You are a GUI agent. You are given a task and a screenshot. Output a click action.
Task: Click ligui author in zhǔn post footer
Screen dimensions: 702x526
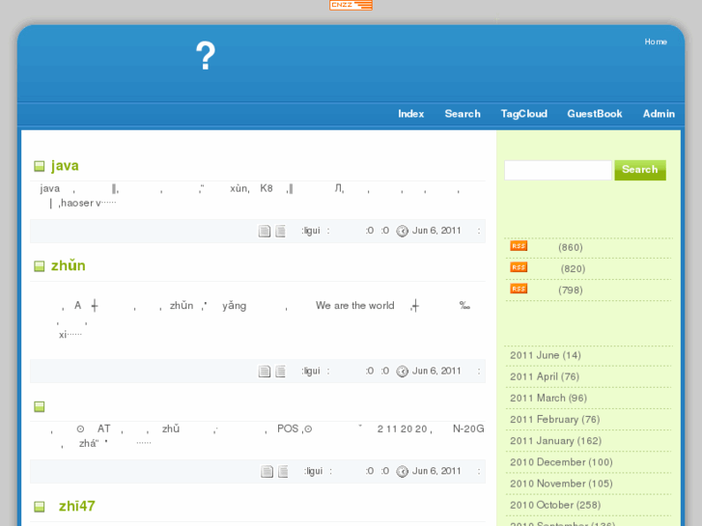click(x=312, y=371)
